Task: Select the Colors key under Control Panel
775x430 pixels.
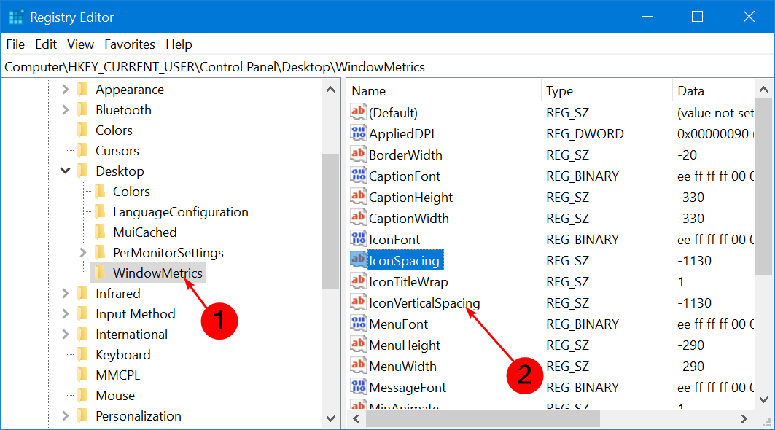Action: tap(114, 130)
